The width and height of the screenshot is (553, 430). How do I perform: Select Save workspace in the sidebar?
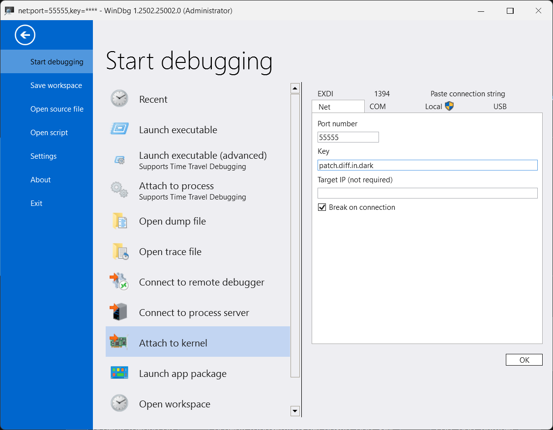[56, 86]
